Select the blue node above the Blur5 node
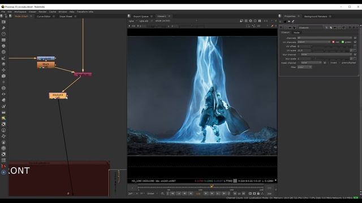This screenshot has width=362, height=203. [x=46, y=59]
